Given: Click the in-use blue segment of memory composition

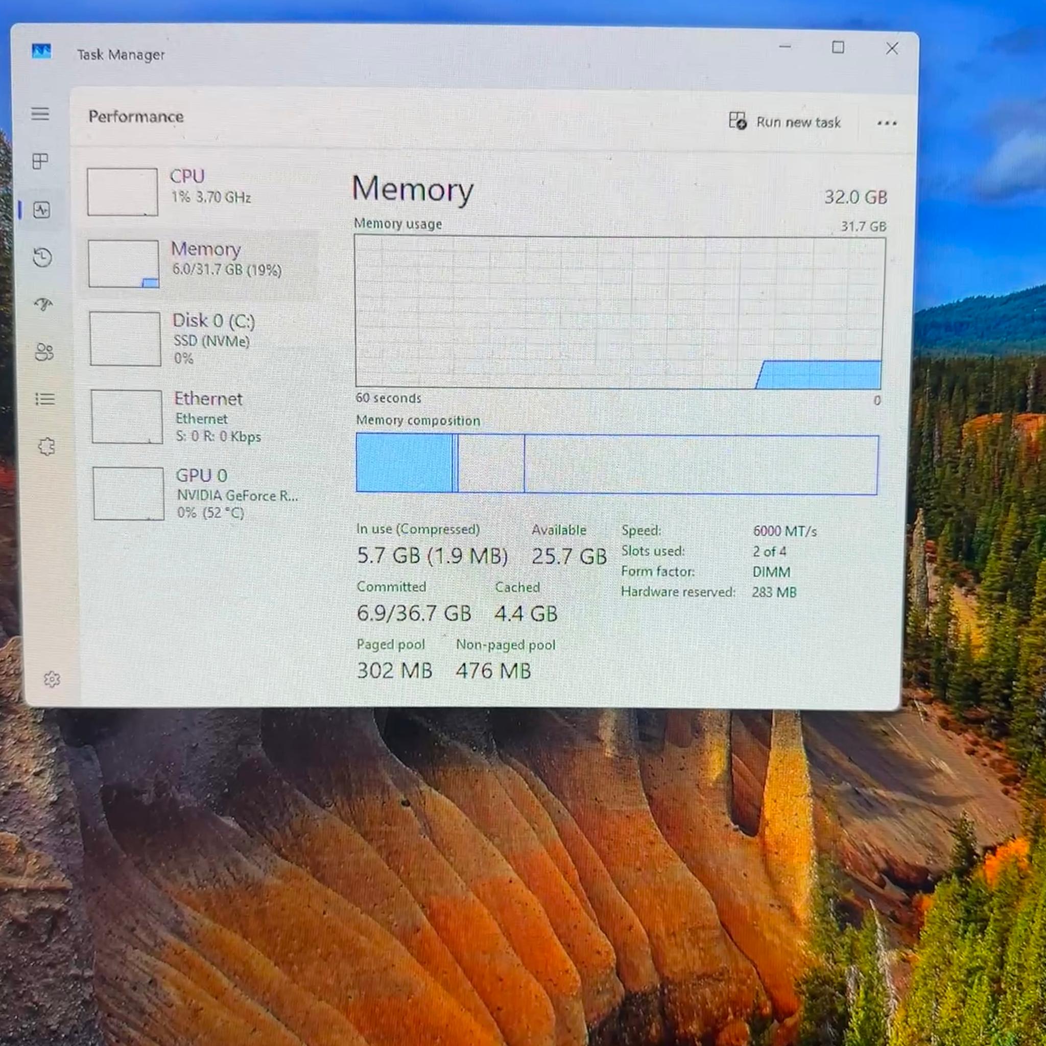Looking at the screenshot, I should [x=405, y=463].
